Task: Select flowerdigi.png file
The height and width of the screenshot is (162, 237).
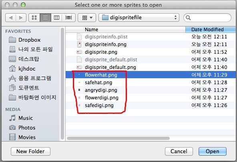Action: point(151,98)
